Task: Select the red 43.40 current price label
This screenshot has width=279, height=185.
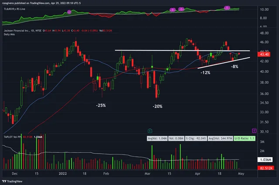Action: (264, 54)
